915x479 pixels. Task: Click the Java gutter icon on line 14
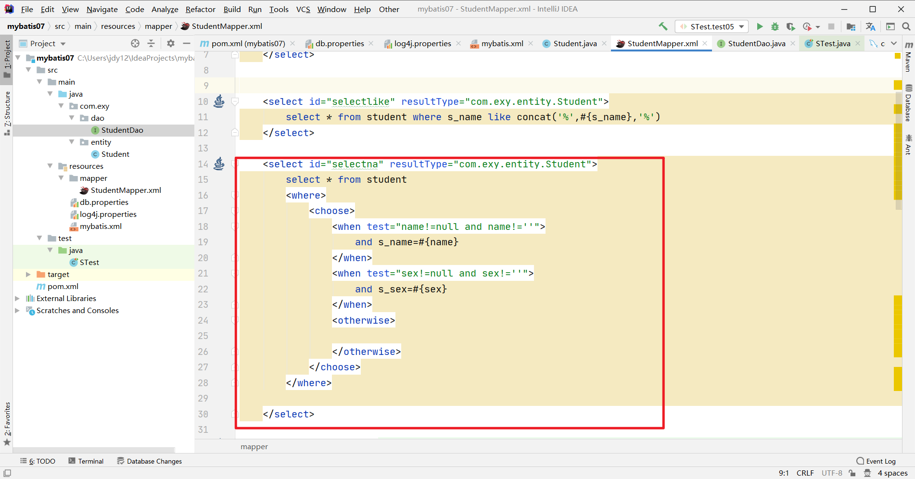tap(219, 164)
